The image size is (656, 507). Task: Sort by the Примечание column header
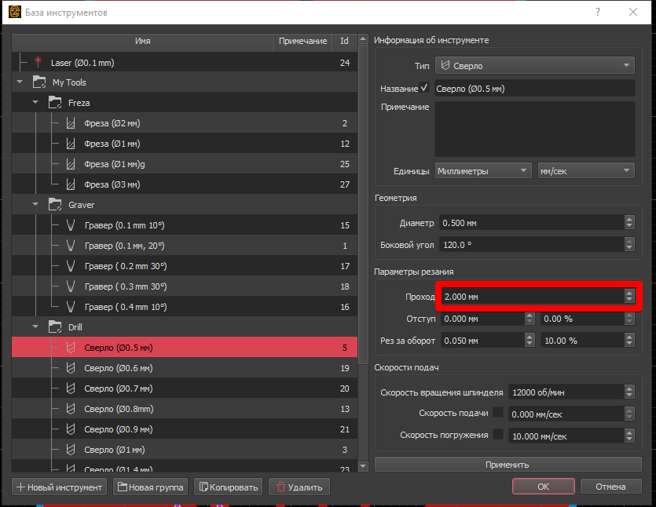click(x=303, y=41)
